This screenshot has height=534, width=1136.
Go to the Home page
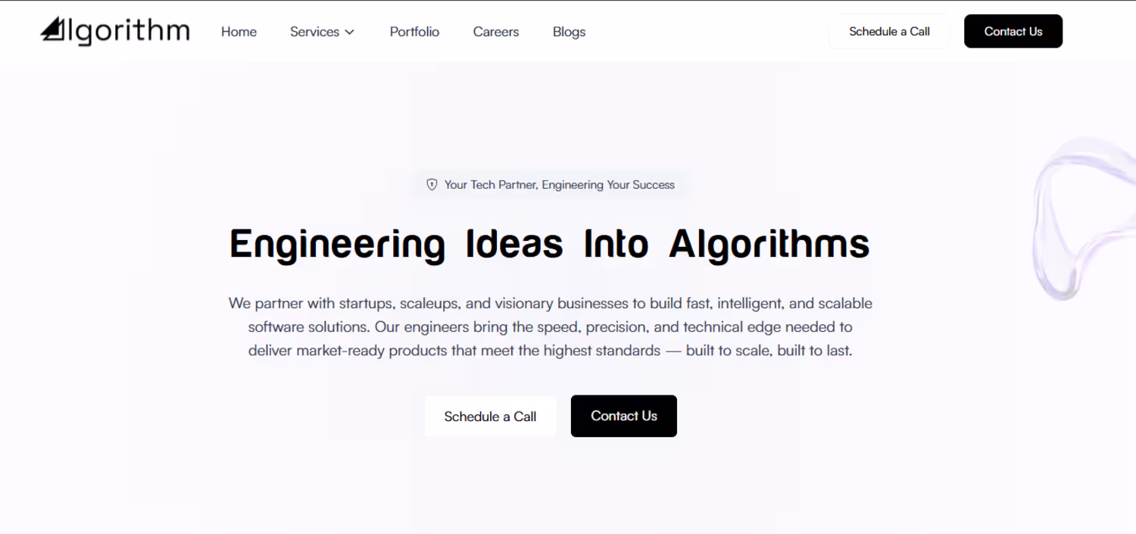(x=239, y=32)
